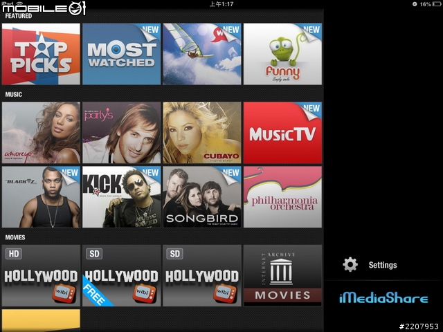This screenshot has width=443, height=332.
Task: Open the Kick rock channel tile
Action: tap(122, 196)
